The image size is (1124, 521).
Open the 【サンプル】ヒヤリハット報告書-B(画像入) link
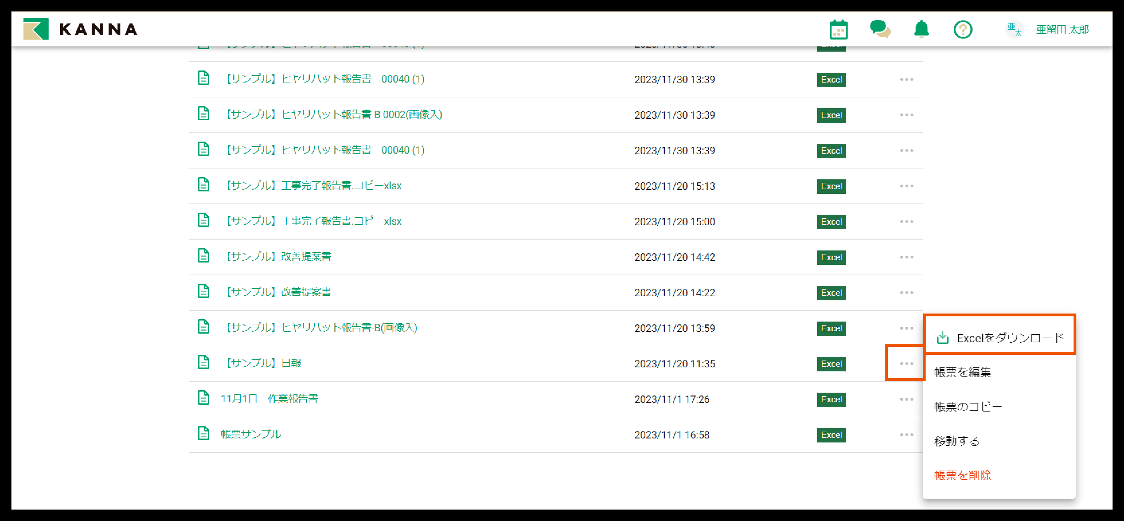click(x=321, y=328)
